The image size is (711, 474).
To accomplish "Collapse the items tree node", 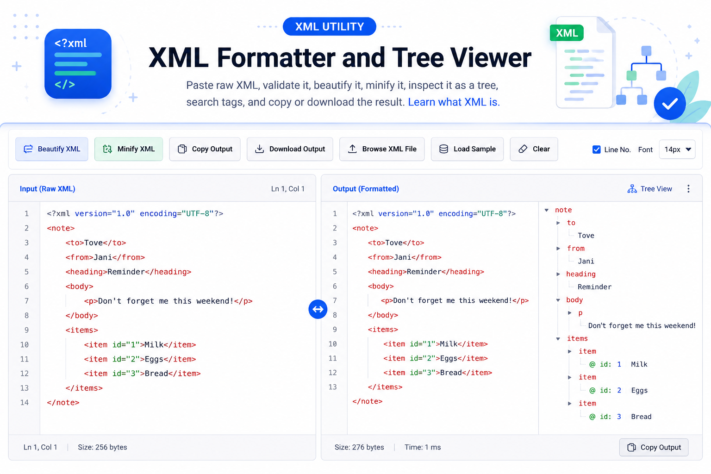I will tap(558, 339).
